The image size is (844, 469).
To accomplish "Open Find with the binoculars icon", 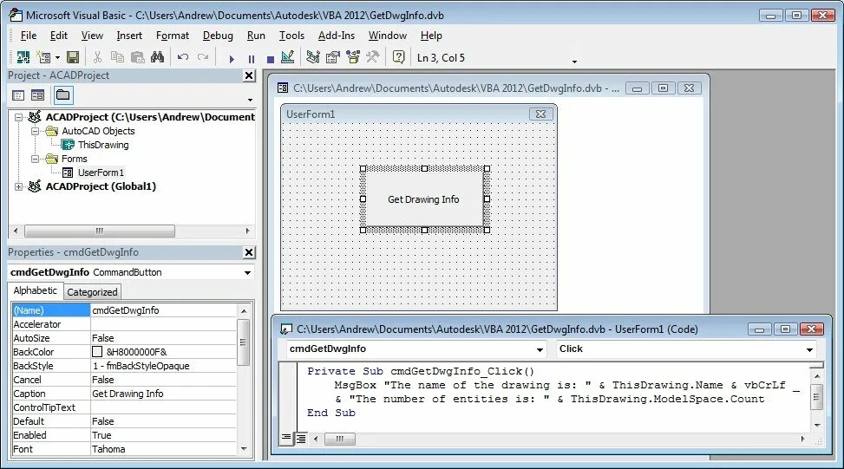I will point(157,57).
